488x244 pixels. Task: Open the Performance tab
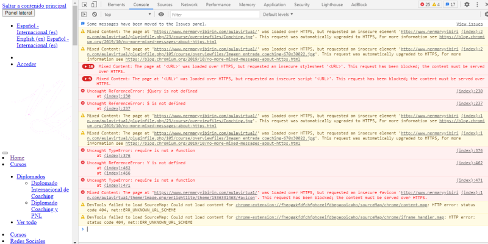point(218,5)
